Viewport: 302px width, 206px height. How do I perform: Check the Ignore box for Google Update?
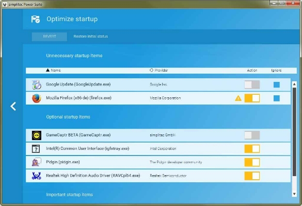tap(277, 85)
